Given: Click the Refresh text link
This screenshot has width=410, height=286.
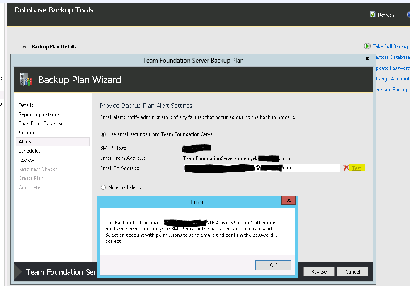Looking at the screenshot, I should click(386, 15).
